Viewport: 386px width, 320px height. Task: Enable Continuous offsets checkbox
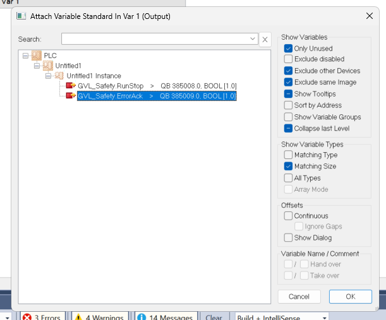[288, 216]
